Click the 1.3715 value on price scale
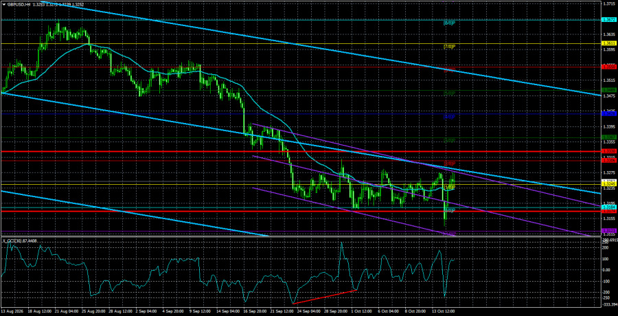The width and height of the screenshot is (618, 316). (608, 3)
